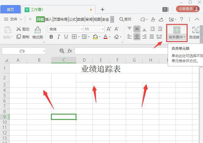The width and height of the screenshot is (203, 143).
Task: Toggle horizontal center alignment icon
Action: point(137,37)
